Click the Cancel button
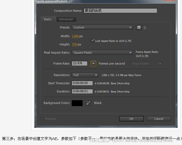 tap(159, 119)
